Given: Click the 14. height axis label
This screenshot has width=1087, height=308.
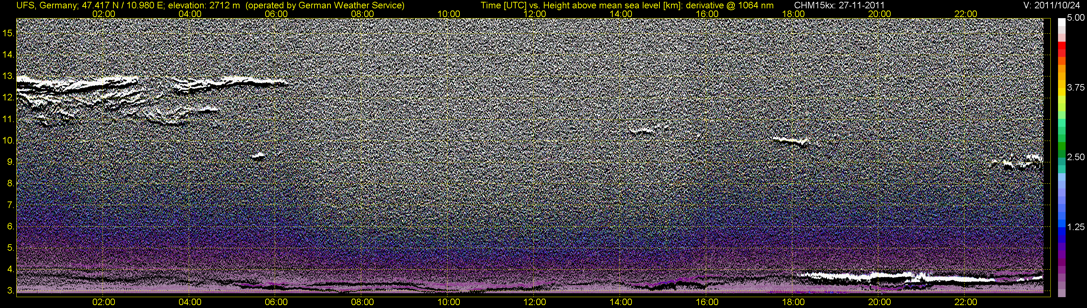Looking at the screenshot, I should pyautogui.click(x=8, y=54).
